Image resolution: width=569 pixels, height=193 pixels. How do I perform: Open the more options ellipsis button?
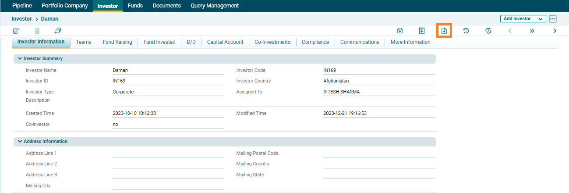tap(553, 19)
